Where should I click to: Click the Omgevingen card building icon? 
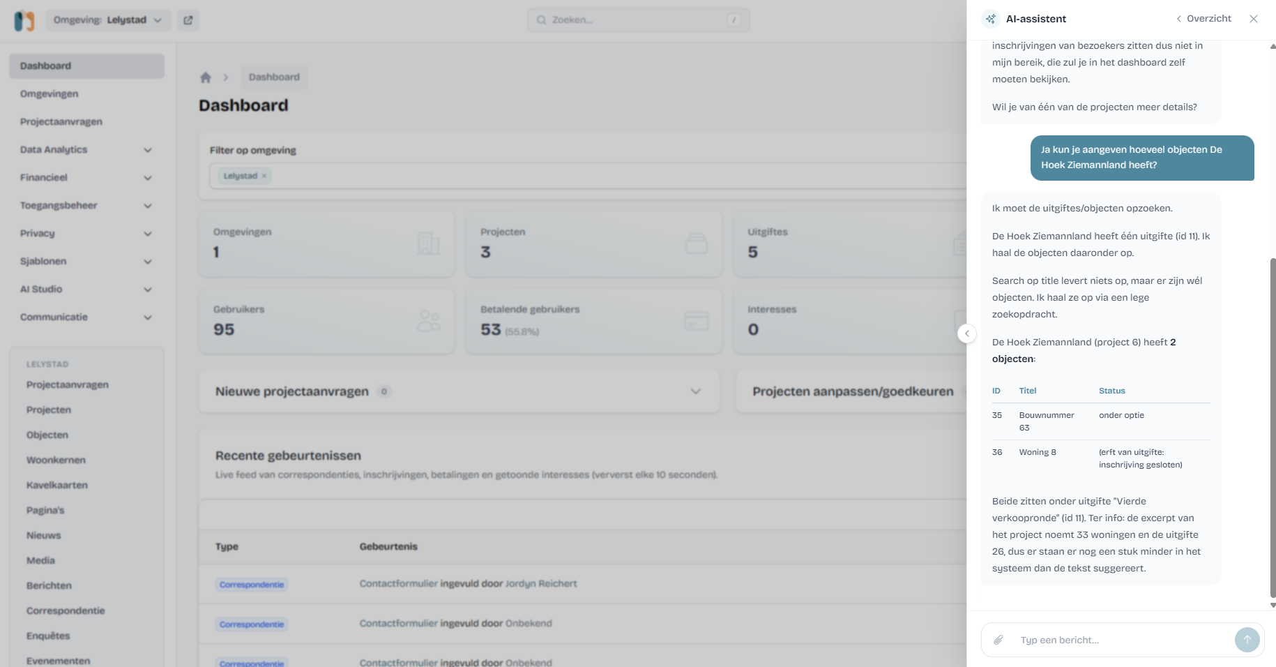pos(428,243)
